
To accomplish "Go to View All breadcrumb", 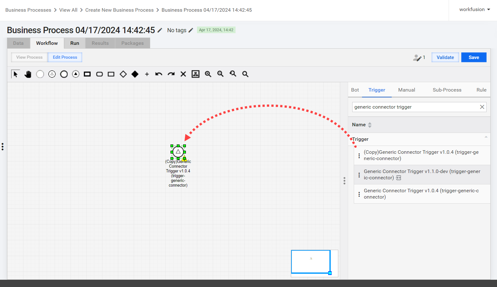I will pyautogui.click(x=68, y=10).
